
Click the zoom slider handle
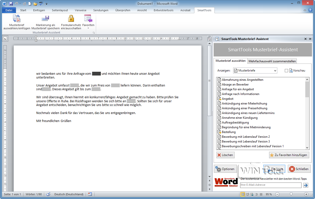pyautogui.click(x=291, y=194)
